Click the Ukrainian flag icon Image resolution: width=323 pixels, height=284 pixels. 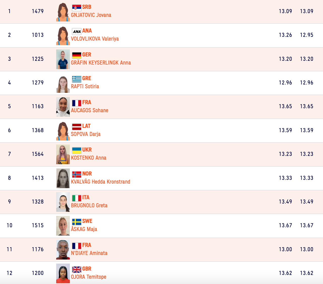point(77,150)
